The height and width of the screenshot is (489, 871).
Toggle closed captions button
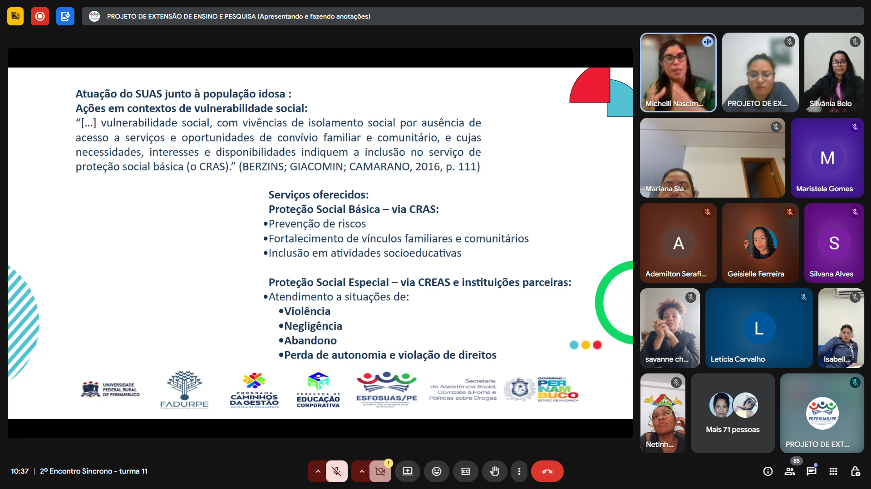466,471
